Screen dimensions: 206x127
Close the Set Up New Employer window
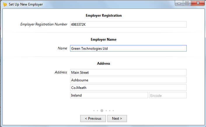[198, 3]
